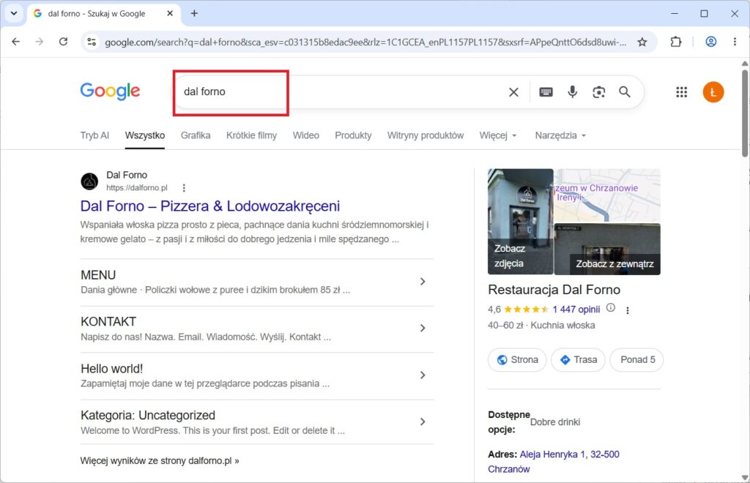The image size is (750, 483).
Task: Switch to Grafika tab
Action: [195, 135]
